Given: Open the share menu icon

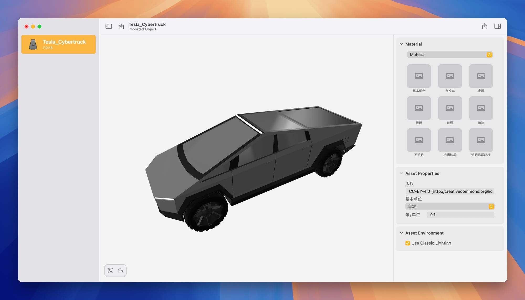Looking at the screenshot, I should tap(485, 27).
